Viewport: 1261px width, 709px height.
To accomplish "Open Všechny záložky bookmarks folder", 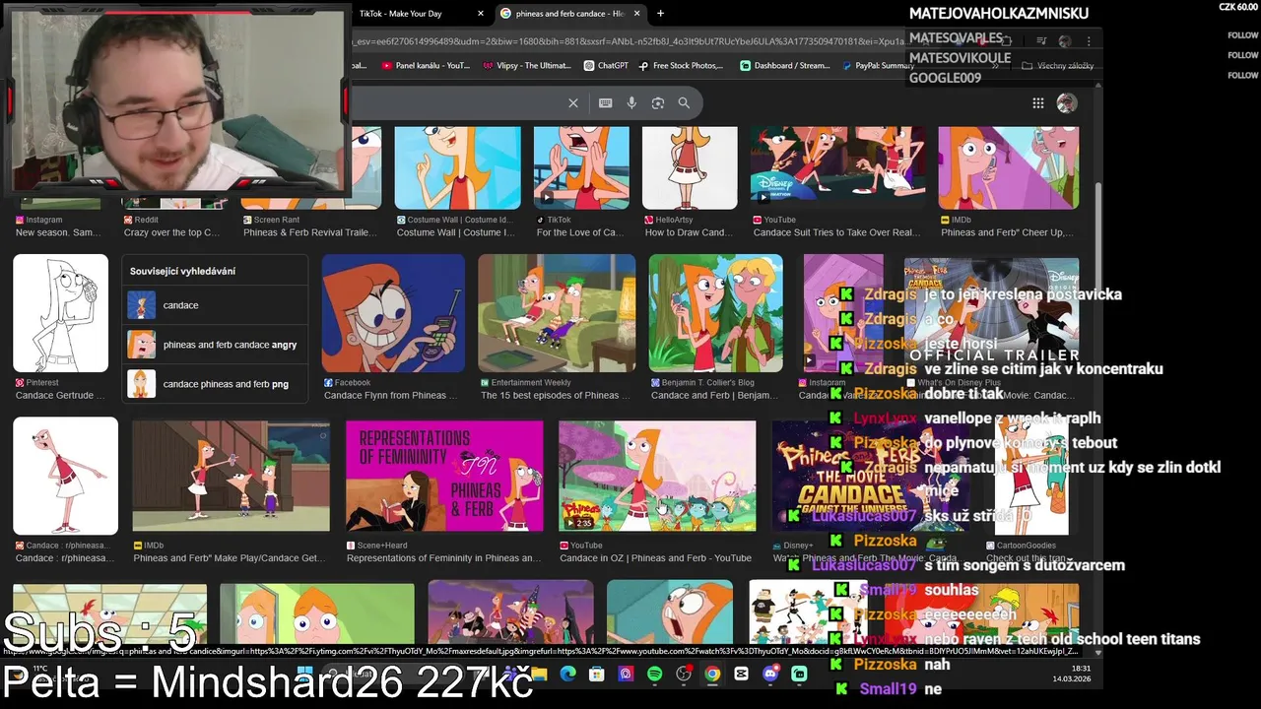I will [x=1058, y=66].
